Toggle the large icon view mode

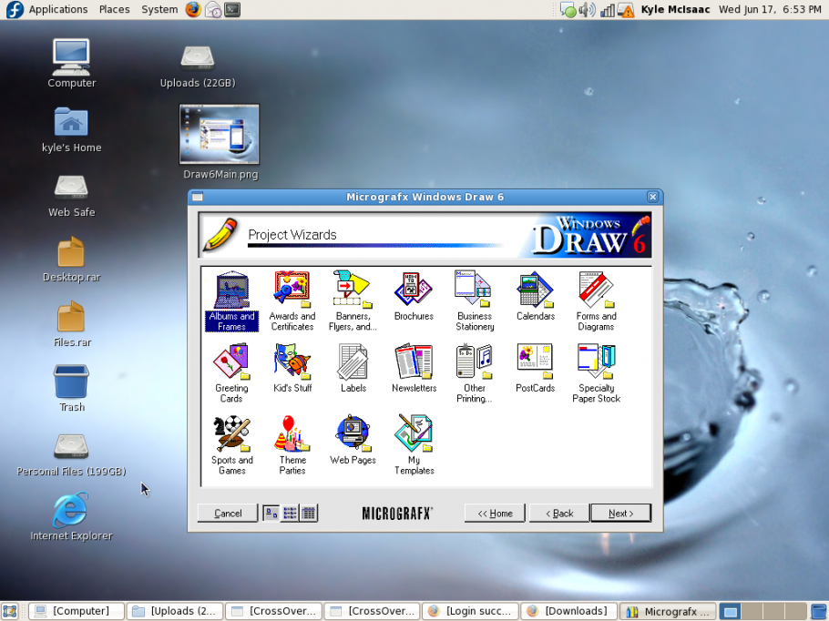point(272,512)
